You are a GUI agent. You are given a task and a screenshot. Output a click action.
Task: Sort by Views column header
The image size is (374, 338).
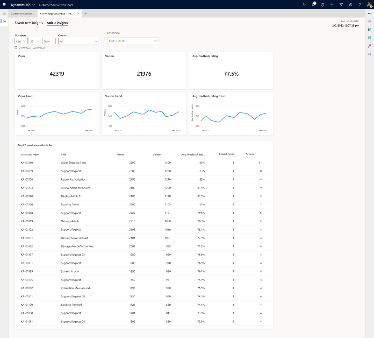tap(121, 155)
